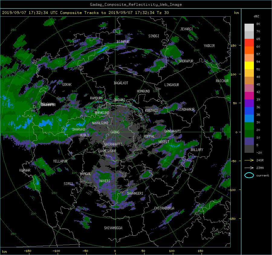Image resolution: width=272 pixels, height=255 pixels.
Task: Select the green 30 dBZ color swatch
Action: tap(249, 126)
